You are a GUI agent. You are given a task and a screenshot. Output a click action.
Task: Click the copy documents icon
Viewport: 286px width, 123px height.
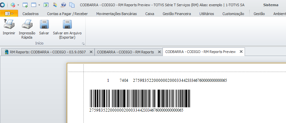tap(72, 5)
